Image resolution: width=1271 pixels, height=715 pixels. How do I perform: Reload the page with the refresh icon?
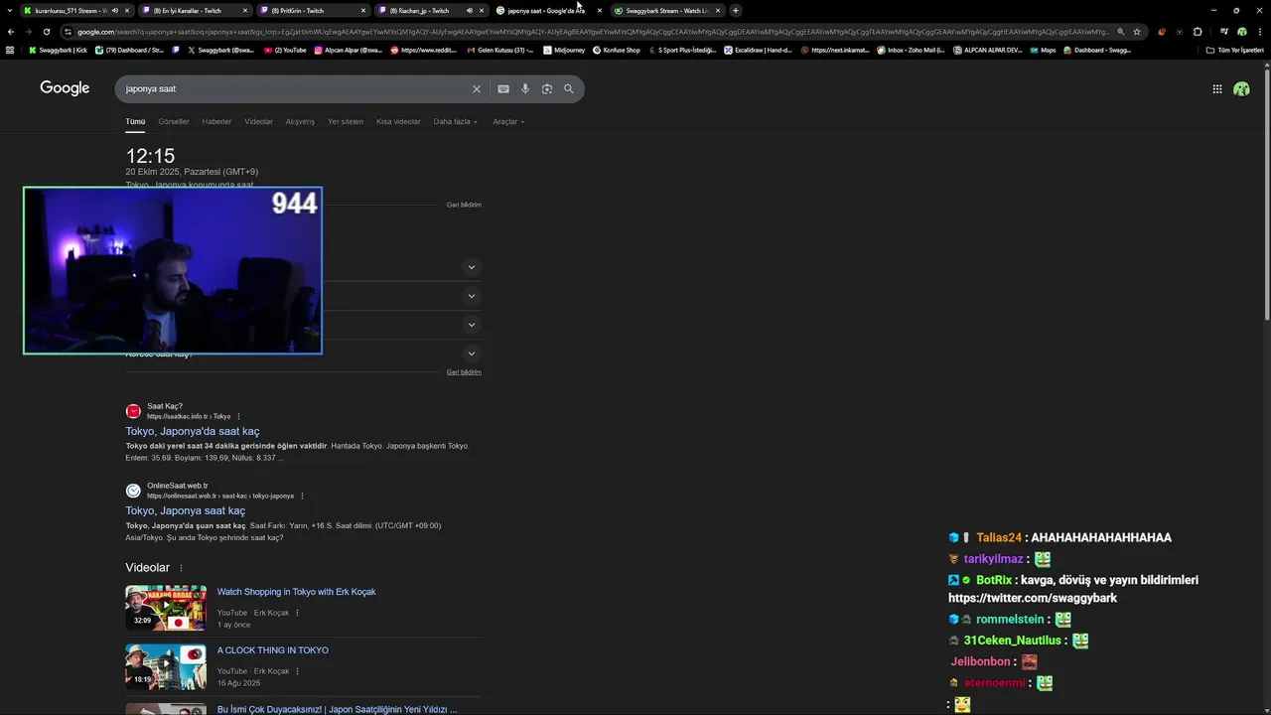47,32
